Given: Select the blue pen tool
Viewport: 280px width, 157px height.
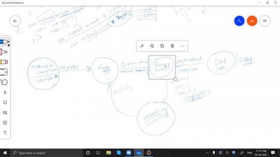Looking at the screenshot, I should [x=4, y=42].
